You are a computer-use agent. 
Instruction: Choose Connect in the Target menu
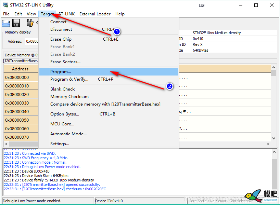(x=109, y=22)
